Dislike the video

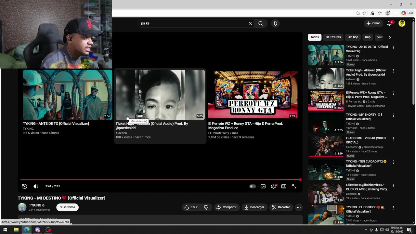pos(206,207)
